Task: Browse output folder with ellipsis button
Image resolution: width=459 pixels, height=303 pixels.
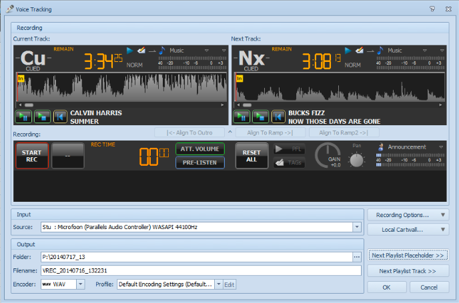Action: pos(357,257)
